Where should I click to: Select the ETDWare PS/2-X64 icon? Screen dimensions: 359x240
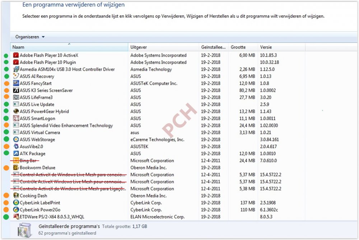point(16,217)
